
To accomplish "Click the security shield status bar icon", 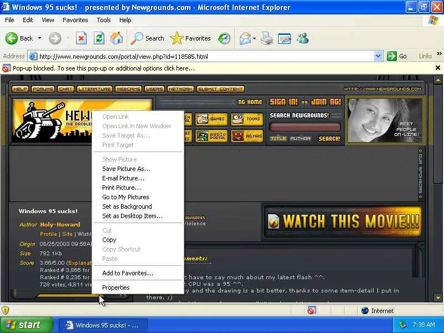I will tap(6, 310).
